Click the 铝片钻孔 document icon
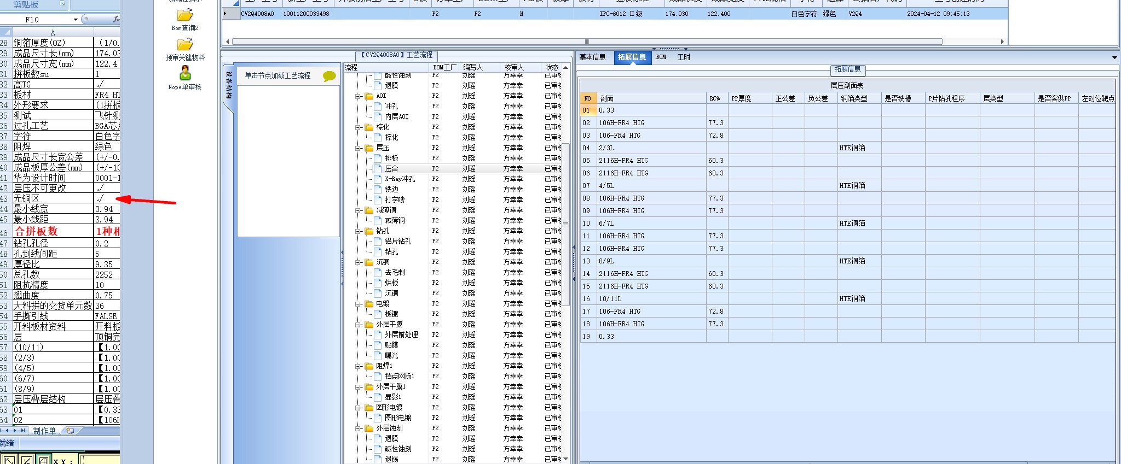Image resolution: width=1121 pixels, height=464 pixels. (378, 242)
